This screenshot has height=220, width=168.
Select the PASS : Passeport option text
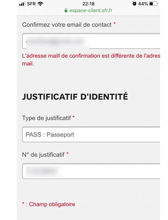(x=50, y=134)
